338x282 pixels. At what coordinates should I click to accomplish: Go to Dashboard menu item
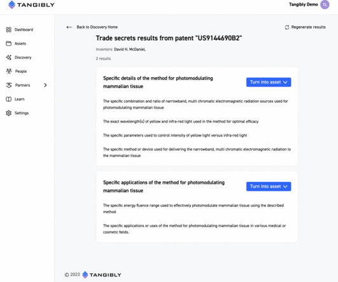pyautogui.click(x=20, y=29)
